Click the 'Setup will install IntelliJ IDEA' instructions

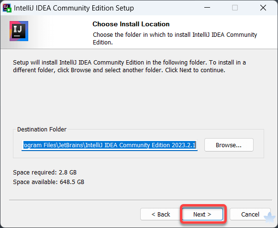pos(129,66)
